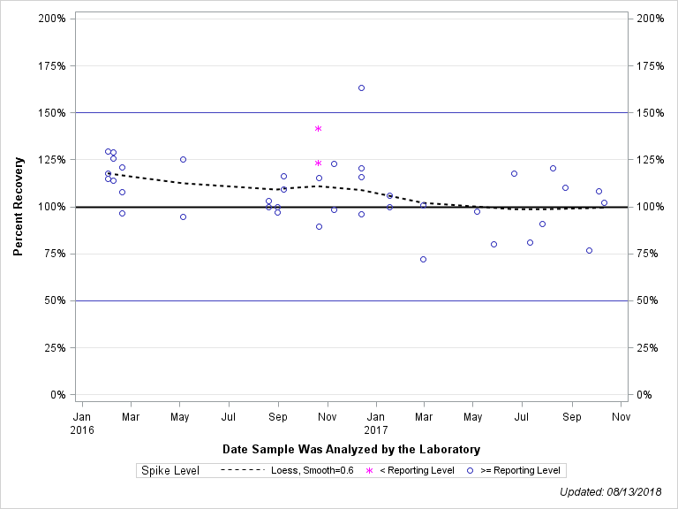Click the dashed Loess line sample in legend
The width and height of the screenshot is (678, 509).
[242, 470]
